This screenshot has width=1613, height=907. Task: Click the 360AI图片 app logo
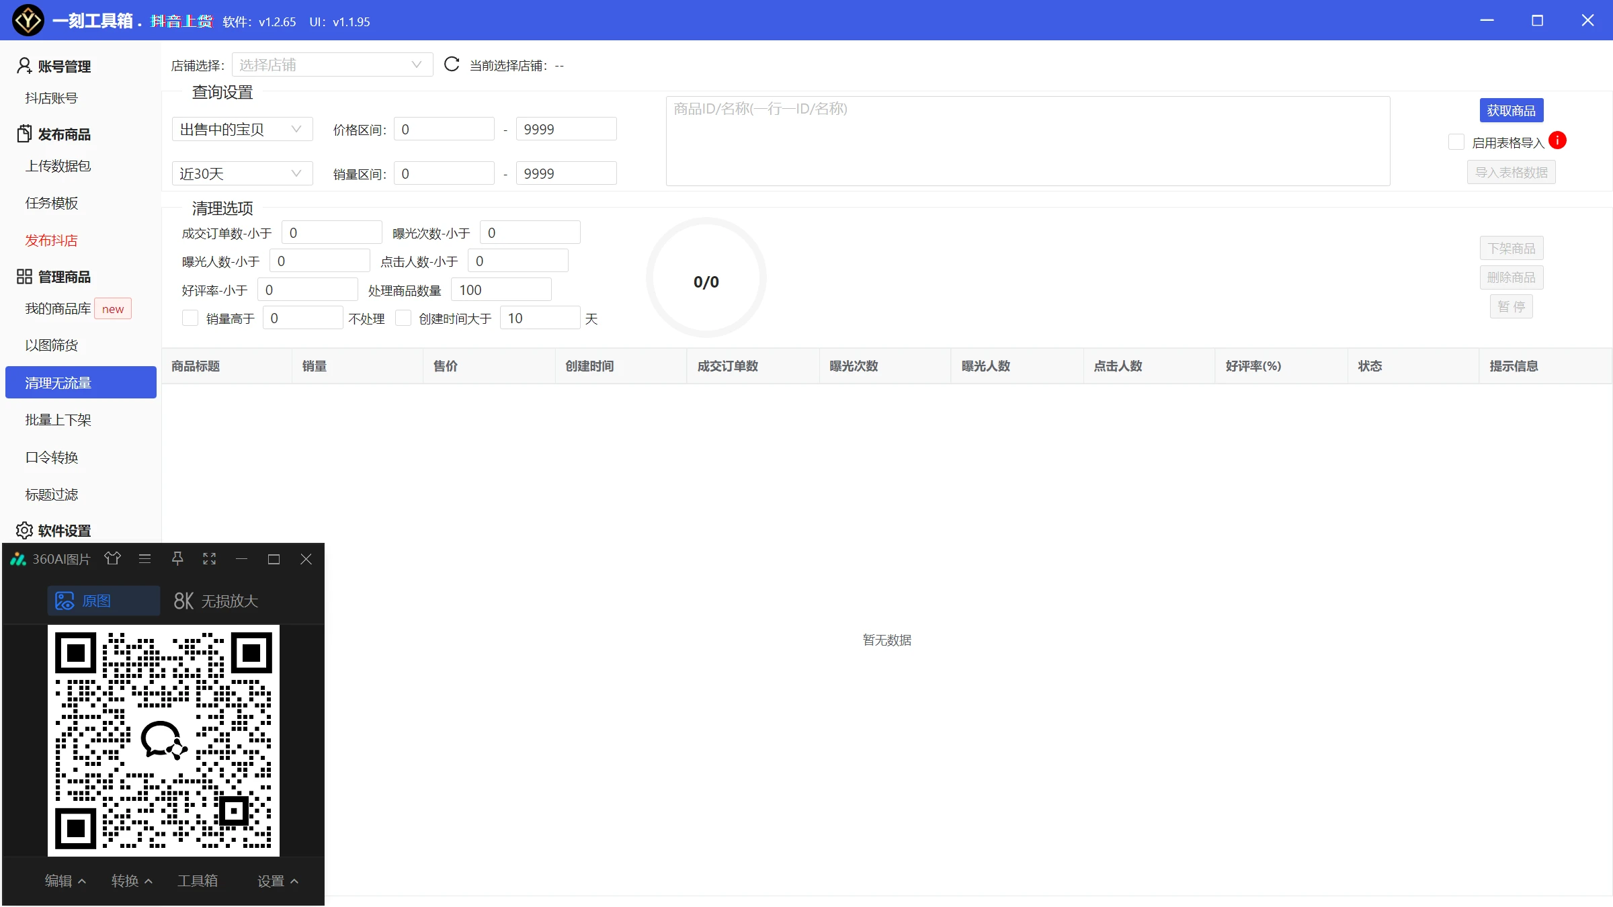18,559
